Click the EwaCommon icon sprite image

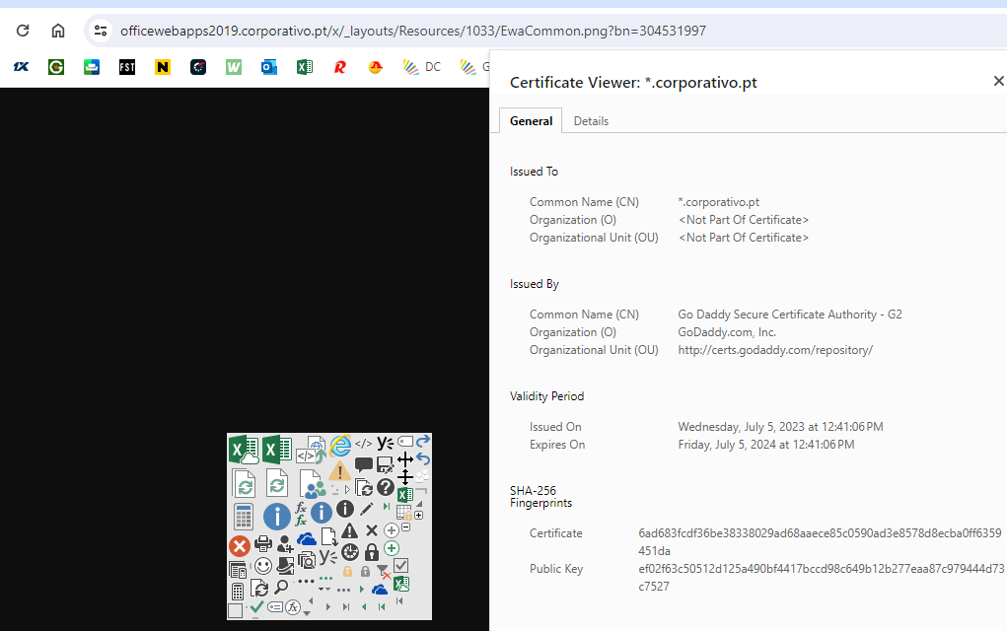pos(329,526)
